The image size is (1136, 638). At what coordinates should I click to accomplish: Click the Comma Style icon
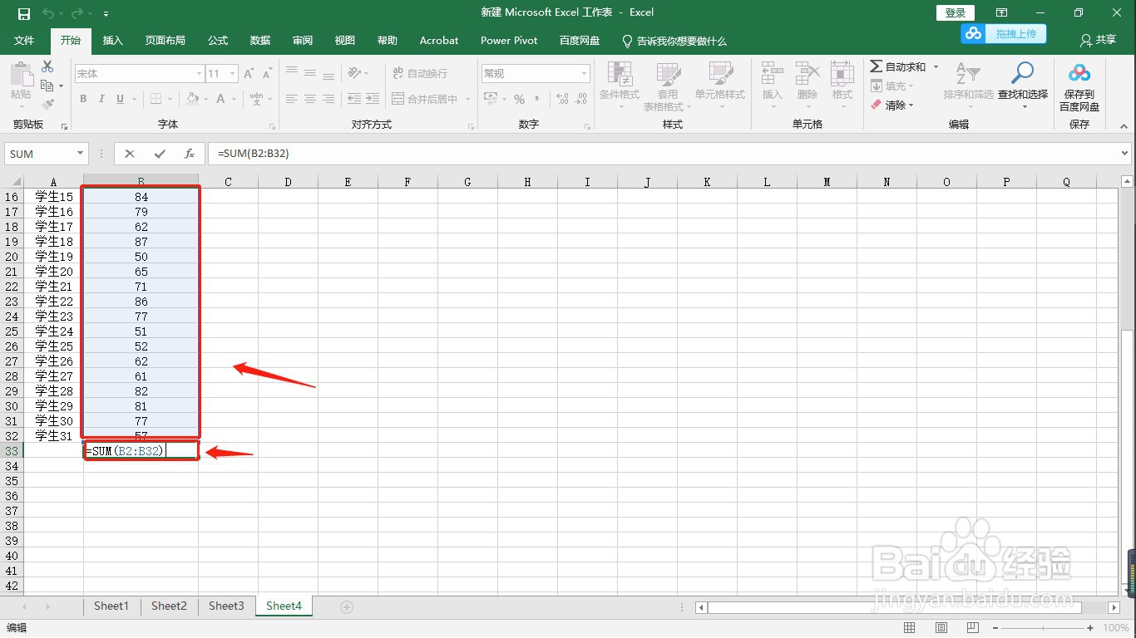tap(537, 99)
